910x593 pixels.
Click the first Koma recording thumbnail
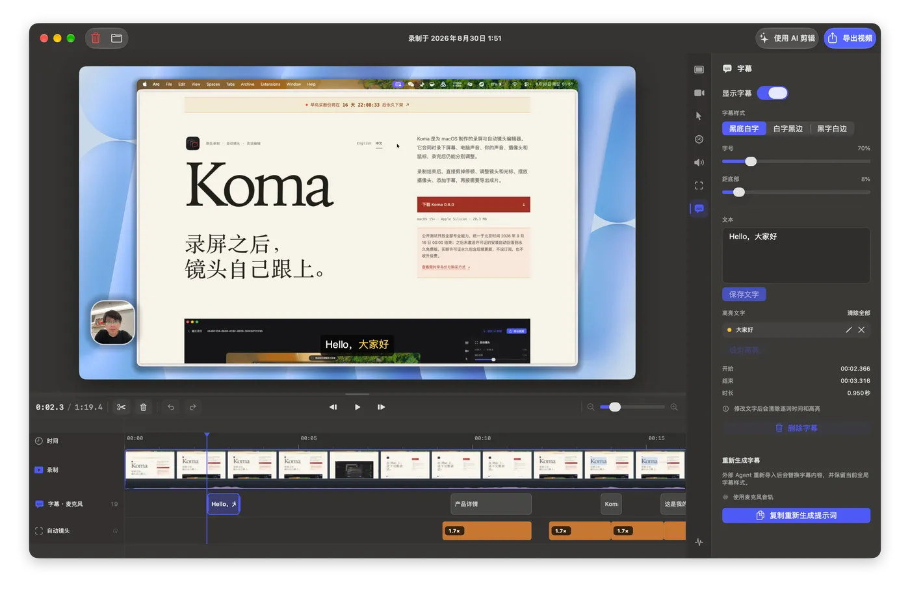[x=149, y=465]
